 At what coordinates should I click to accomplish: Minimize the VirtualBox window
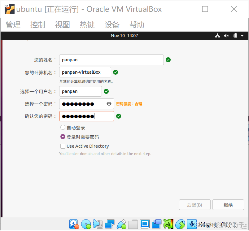pyautogui.click(x=177, y=9)
